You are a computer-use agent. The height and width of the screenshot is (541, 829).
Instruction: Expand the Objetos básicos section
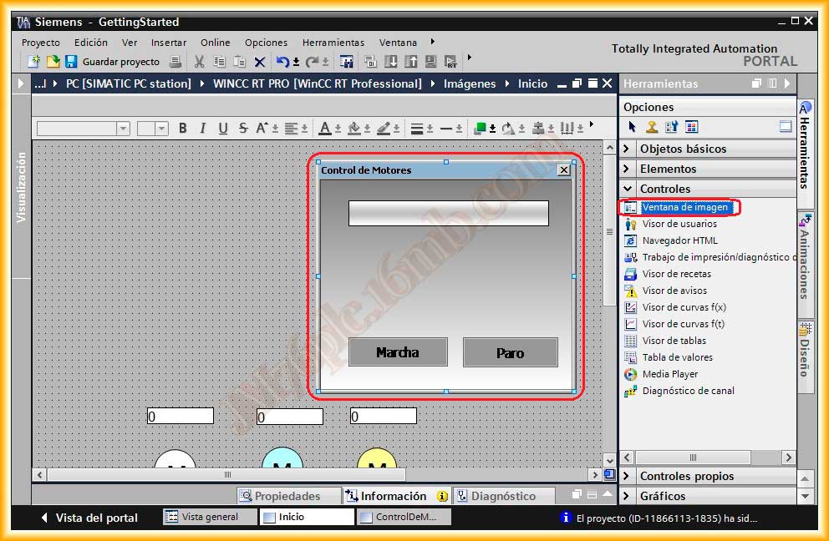tap(683, 149)
